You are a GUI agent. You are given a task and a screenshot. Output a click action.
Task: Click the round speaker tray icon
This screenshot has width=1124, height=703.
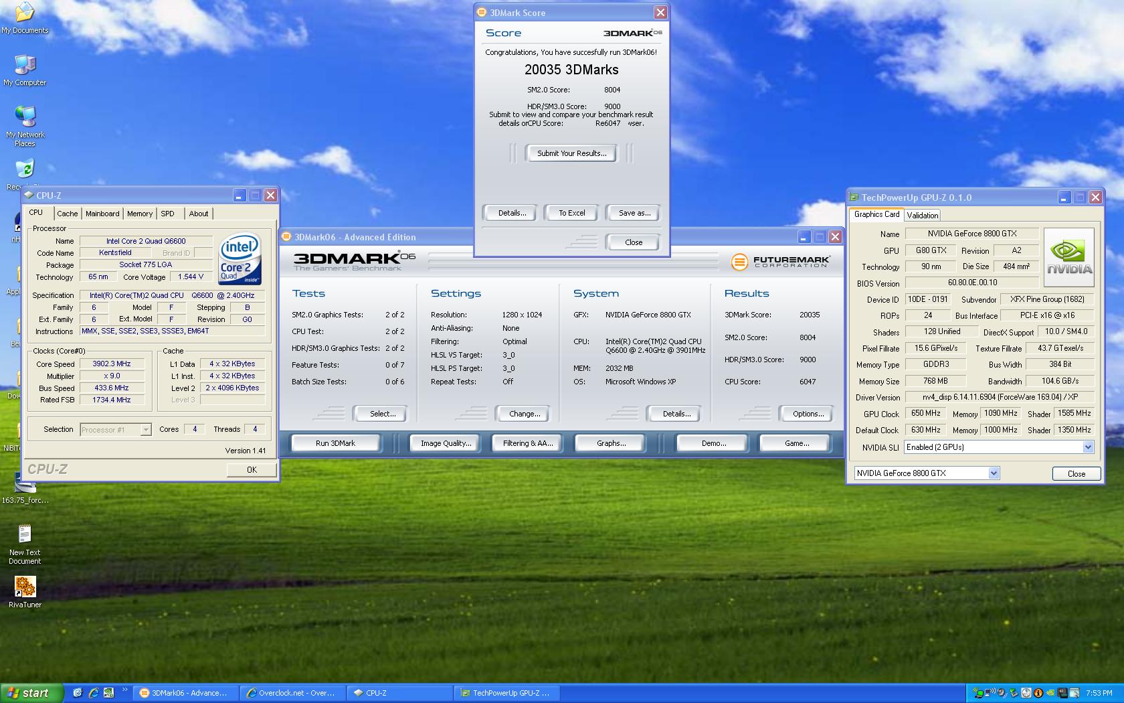click(x=1002, y=693)
